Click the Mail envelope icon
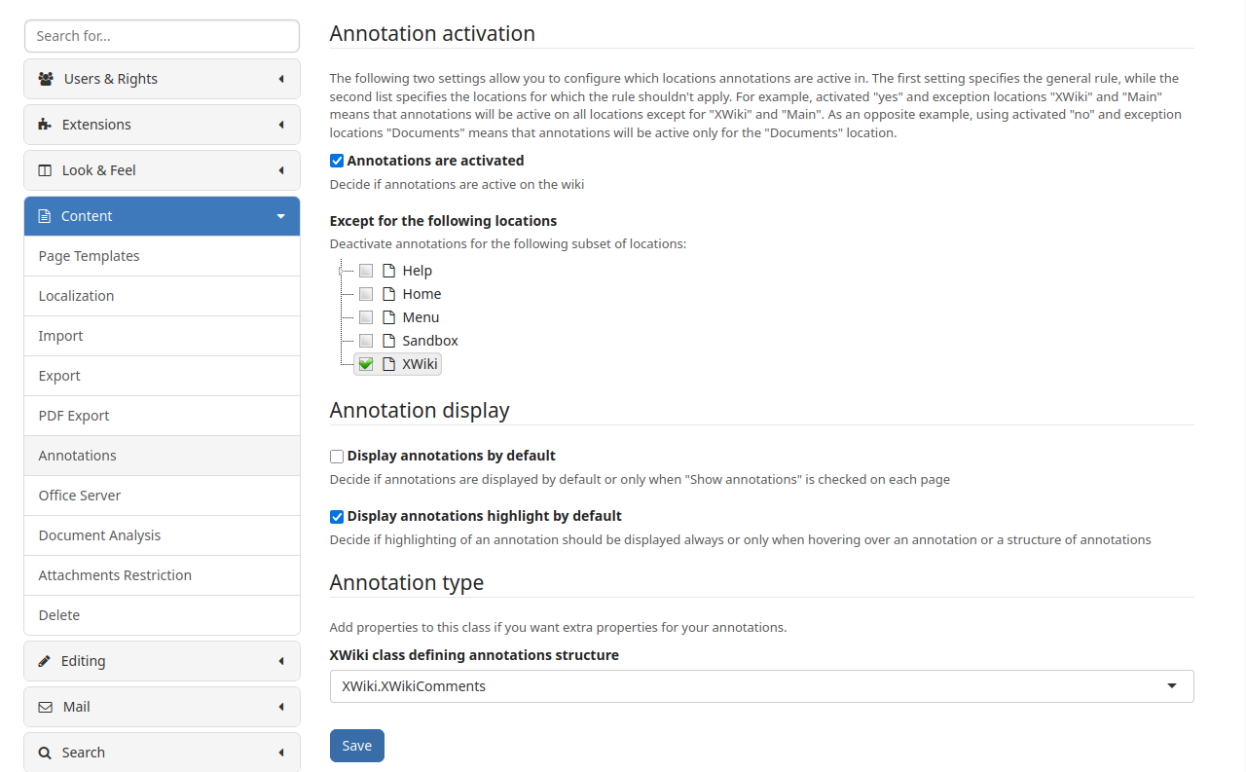Viewport: 1246px width, 772px height. pyautogui.click(x=45, y=707)
